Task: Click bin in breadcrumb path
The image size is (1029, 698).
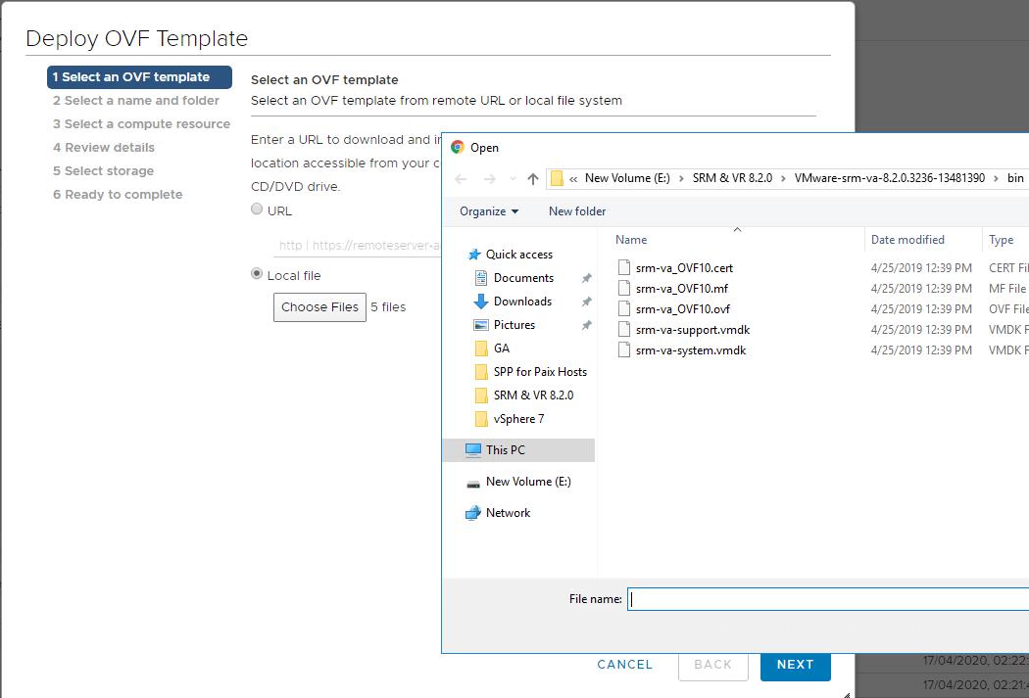Action: pyautogui.click(x=1015, y=178)
